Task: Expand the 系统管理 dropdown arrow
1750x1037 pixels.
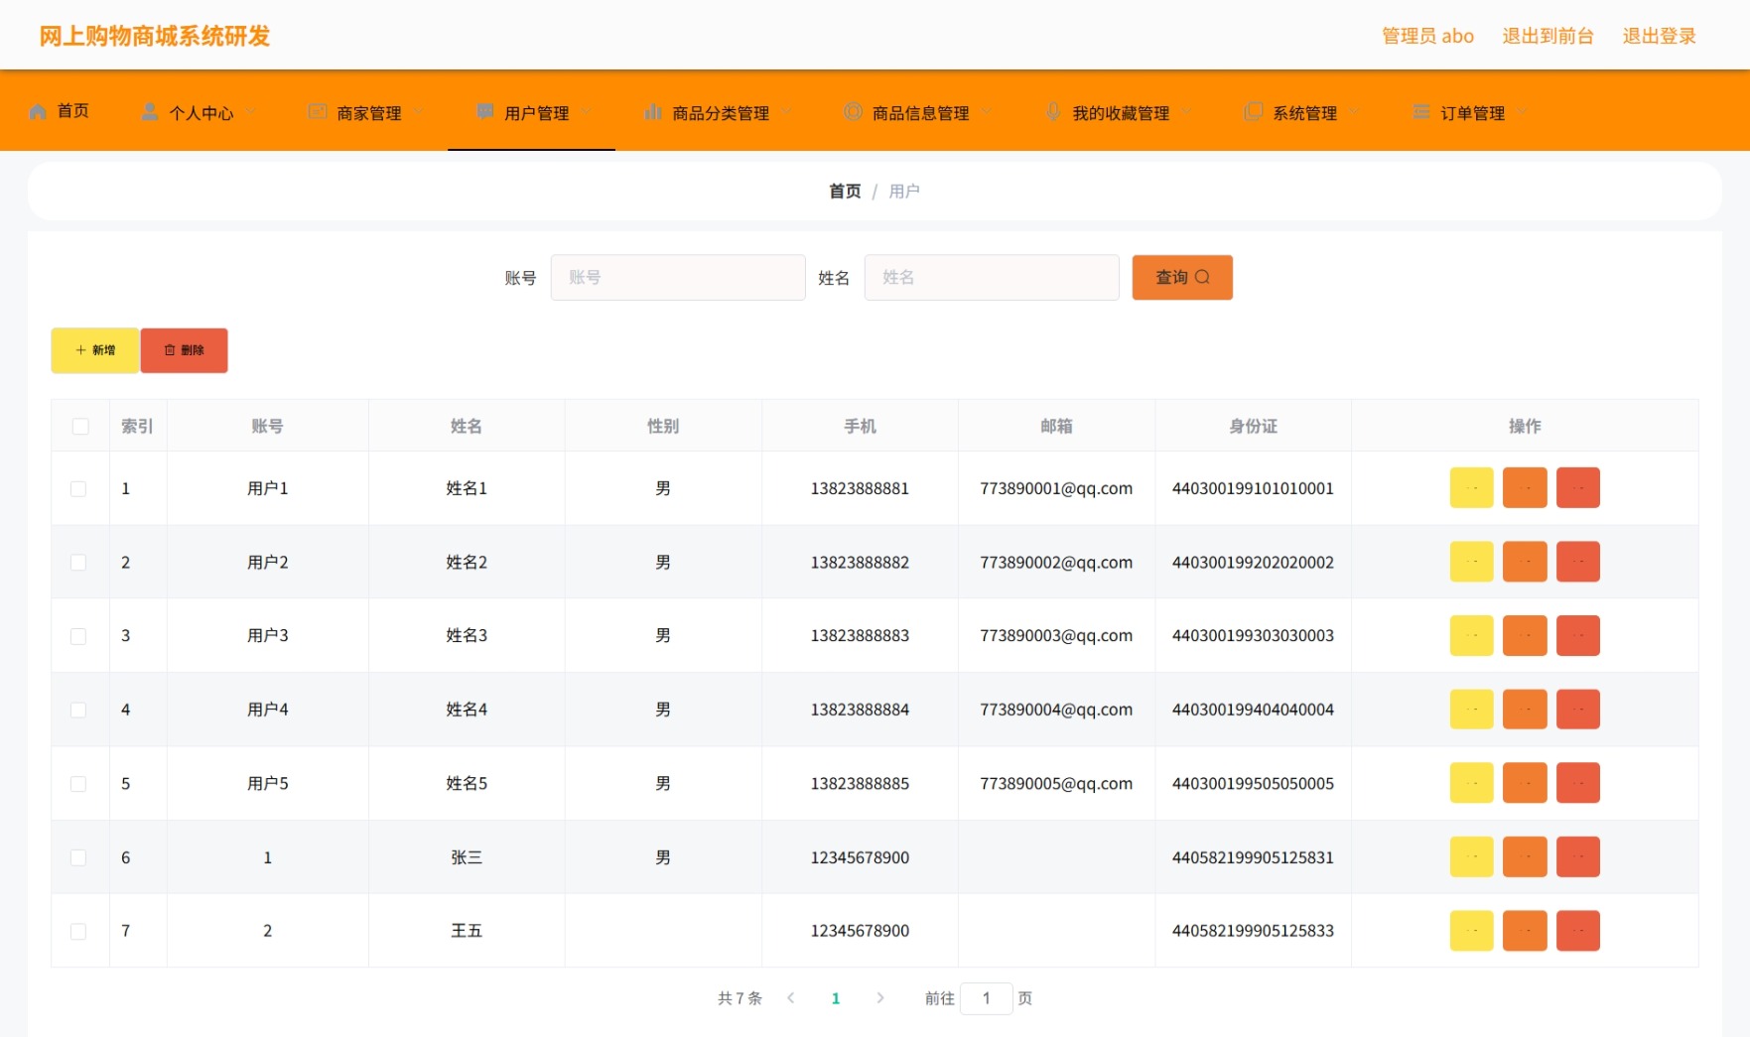Action: [x=1354, y=112]
